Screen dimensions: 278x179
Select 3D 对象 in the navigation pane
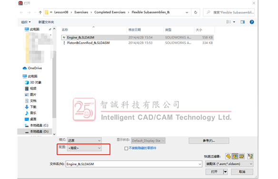click(33, 82)
